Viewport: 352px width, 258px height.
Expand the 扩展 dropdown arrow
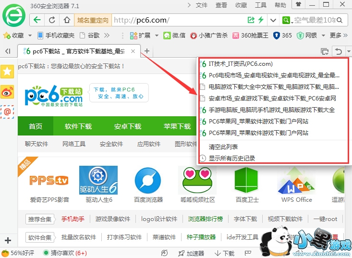tap(157, 36)
